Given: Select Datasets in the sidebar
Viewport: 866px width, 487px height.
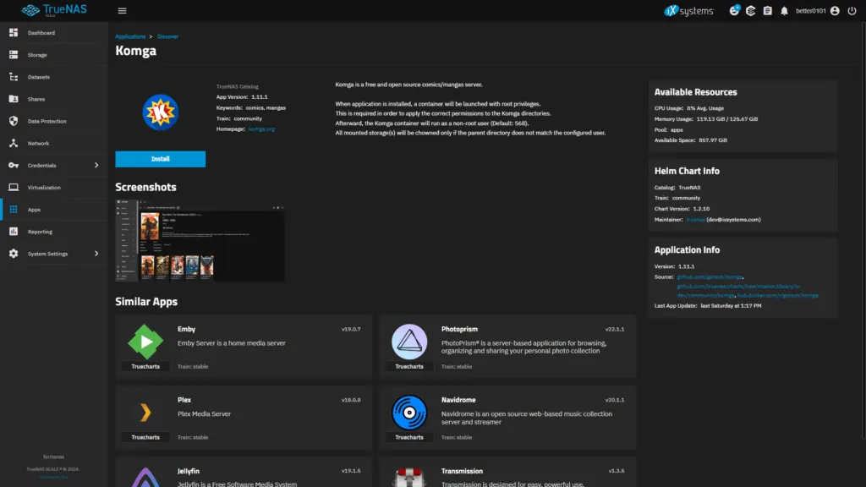Looking at the screenshot, I should coord(38,77).
